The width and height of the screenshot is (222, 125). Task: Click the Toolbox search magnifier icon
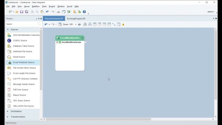click(x=39, y=24)
